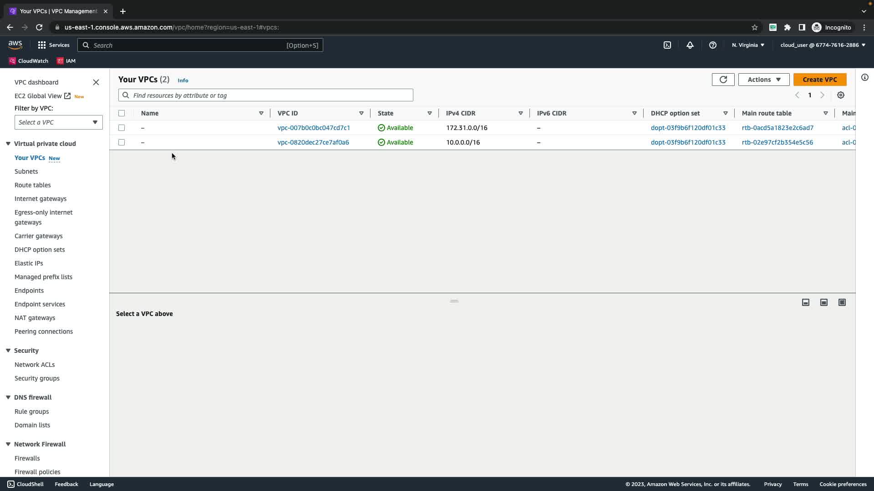Select the 172.31.0.0/16 VPC checkbox
The height and width of the screenshot is (491, 874).
click(122, 128)
